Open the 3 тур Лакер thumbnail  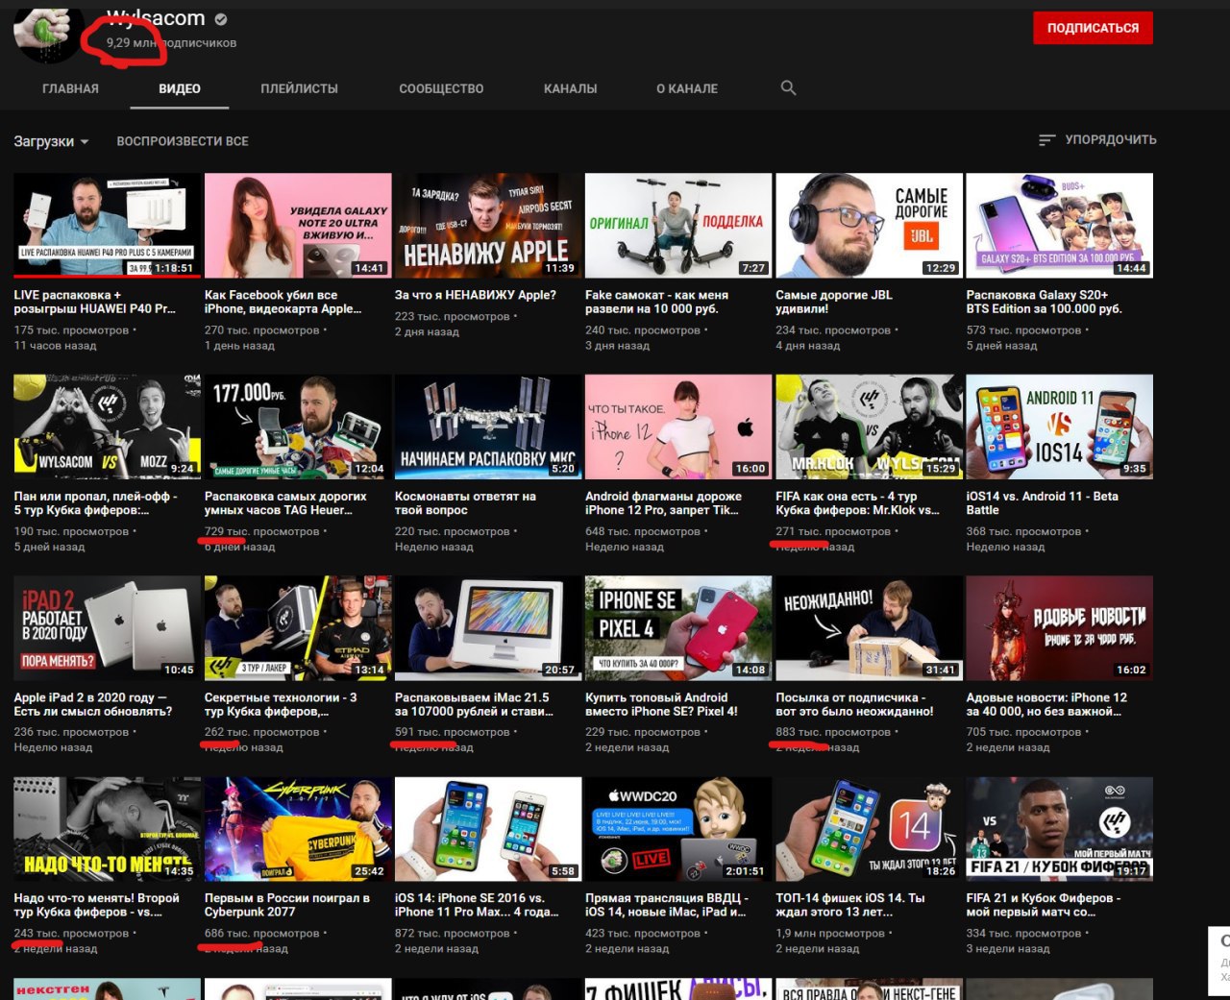click(298, 628)
